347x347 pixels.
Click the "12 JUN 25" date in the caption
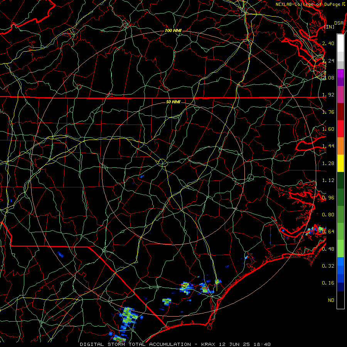pos(235,344)
